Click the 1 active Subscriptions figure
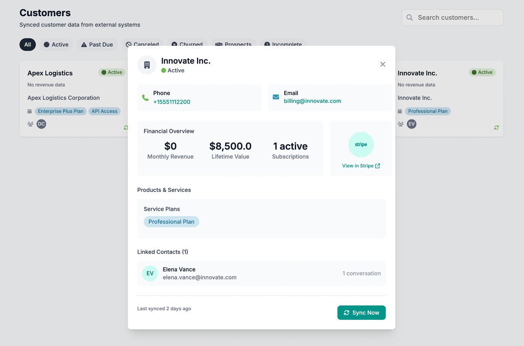 tap(290, 146)
